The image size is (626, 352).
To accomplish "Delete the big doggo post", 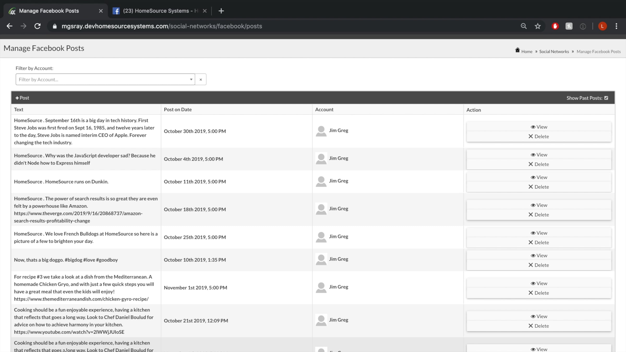I will pyautogui.click(x=539, y=265).
